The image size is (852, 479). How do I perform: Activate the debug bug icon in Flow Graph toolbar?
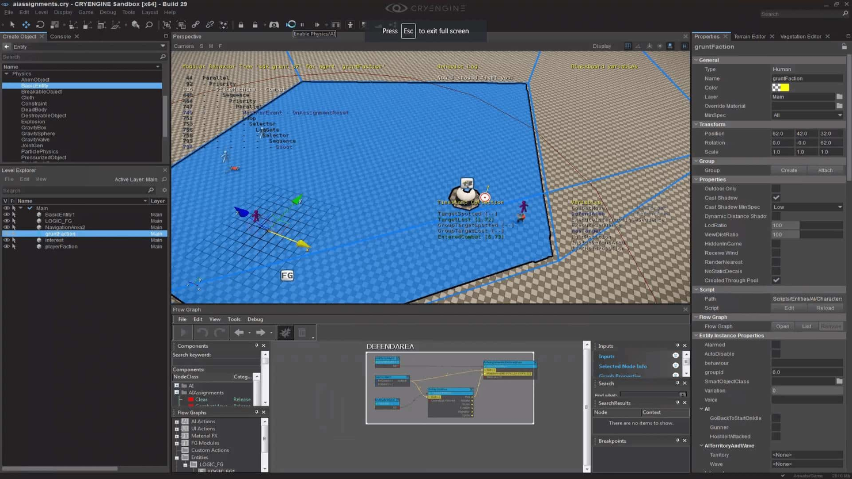pyautogui.click(x=285, y=332)
